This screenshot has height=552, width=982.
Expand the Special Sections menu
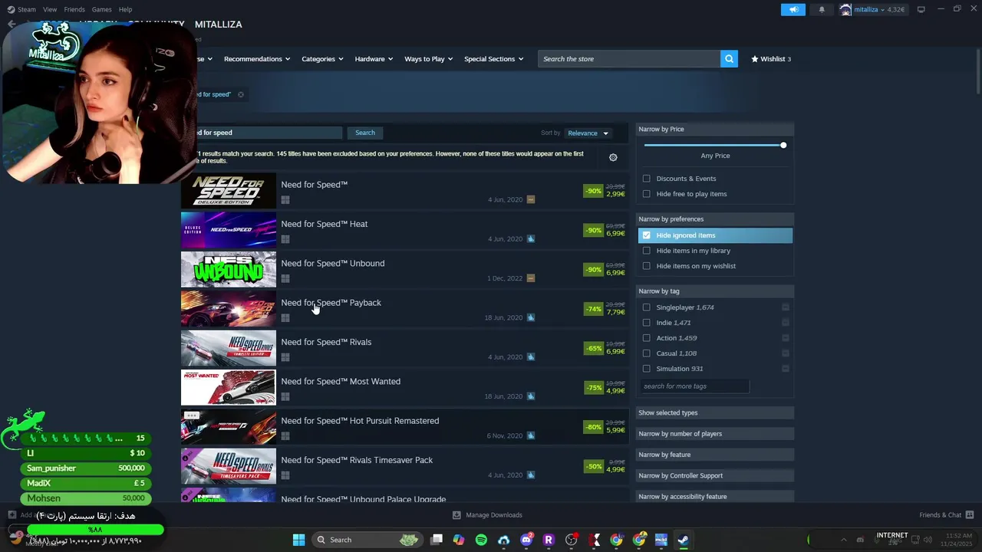(493, 59)
